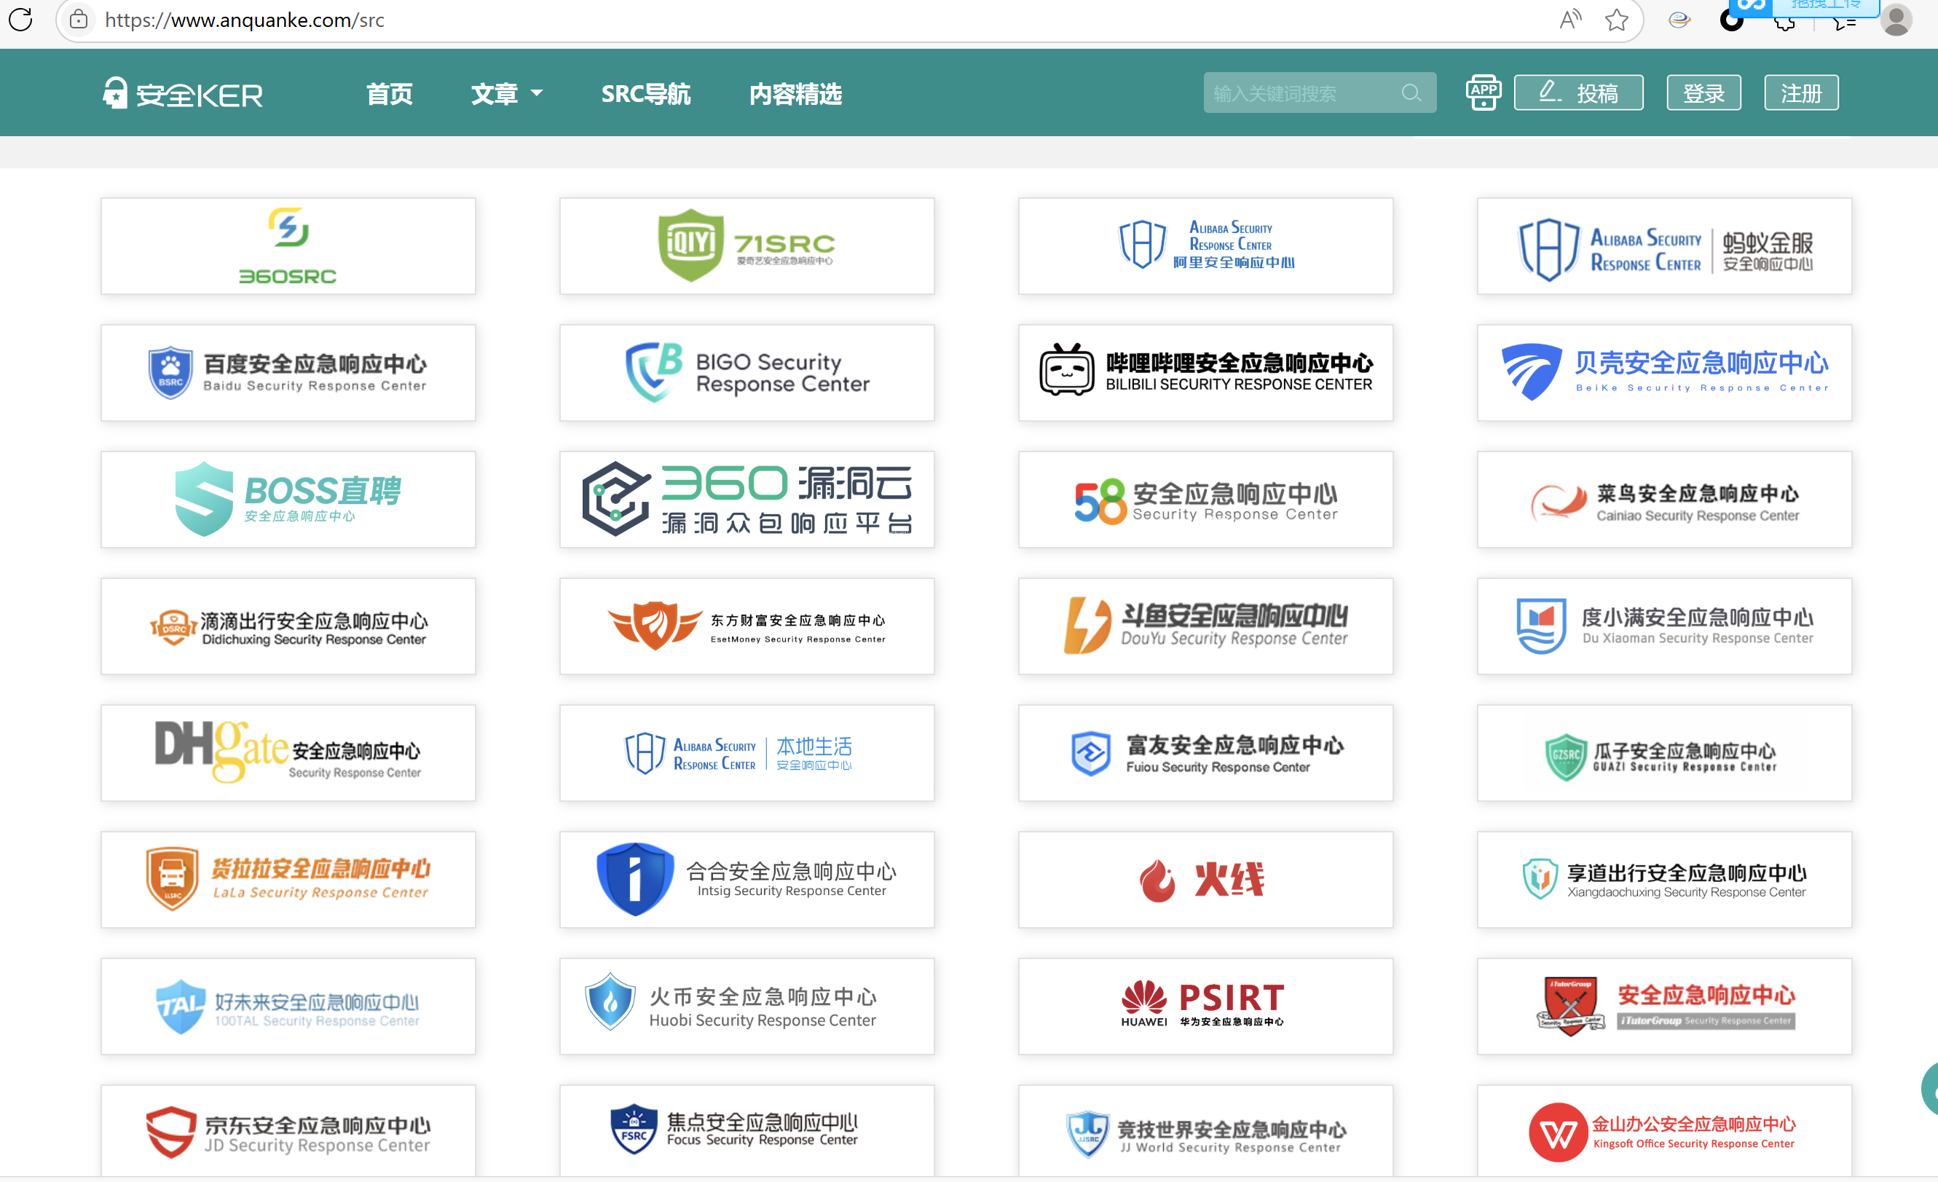Open the 360SRC card
Viewport: 1938px width, 1182px height.
[288, 246]
